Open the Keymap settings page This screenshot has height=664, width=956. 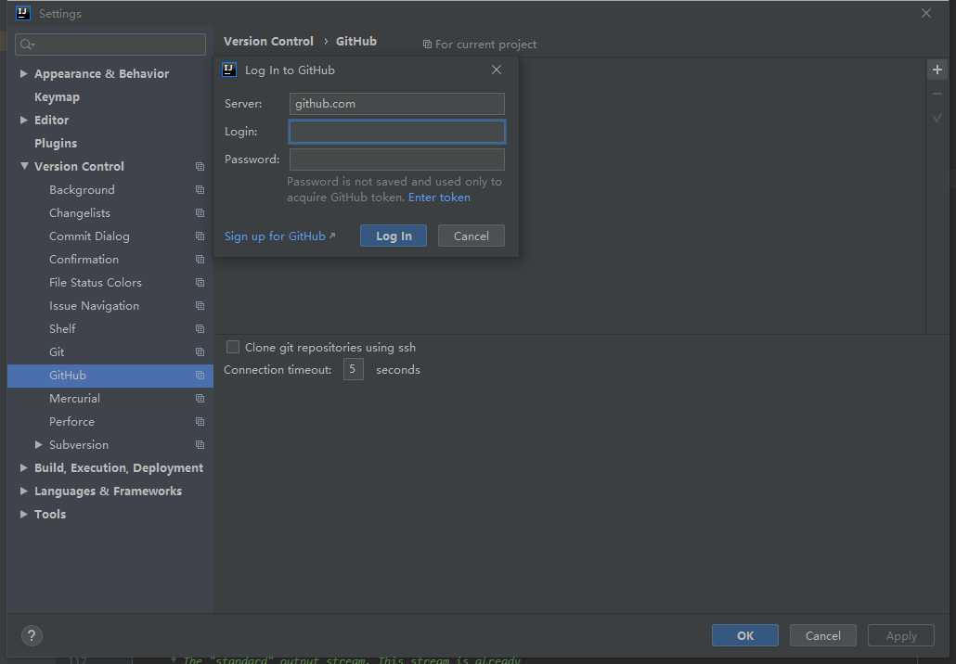57,96
